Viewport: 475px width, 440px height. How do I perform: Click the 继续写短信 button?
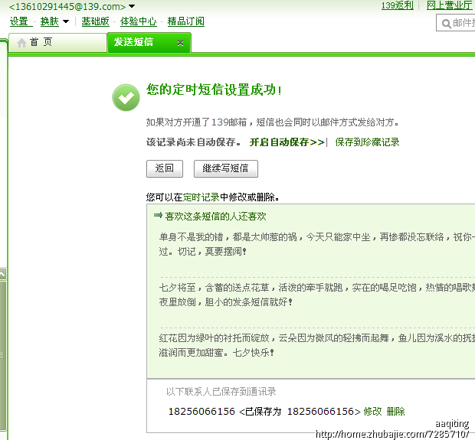point(226,168)
